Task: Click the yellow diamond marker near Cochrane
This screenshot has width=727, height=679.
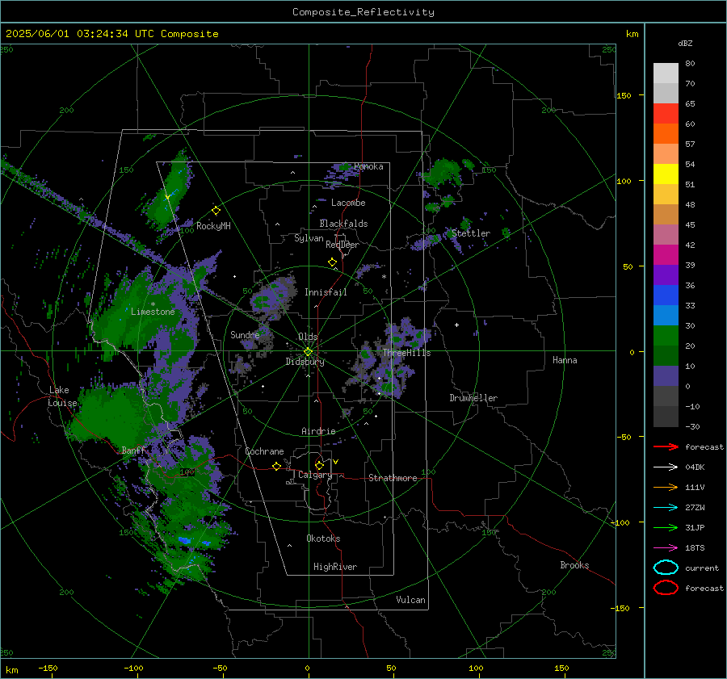Action: pos(276,466)
